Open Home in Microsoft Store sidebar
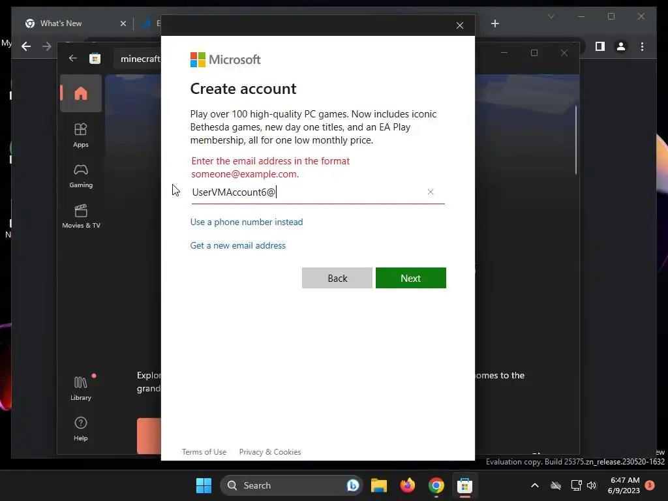The height and width of the screenshot is (501, 668). pyautogui.click(x=81, y=93)
